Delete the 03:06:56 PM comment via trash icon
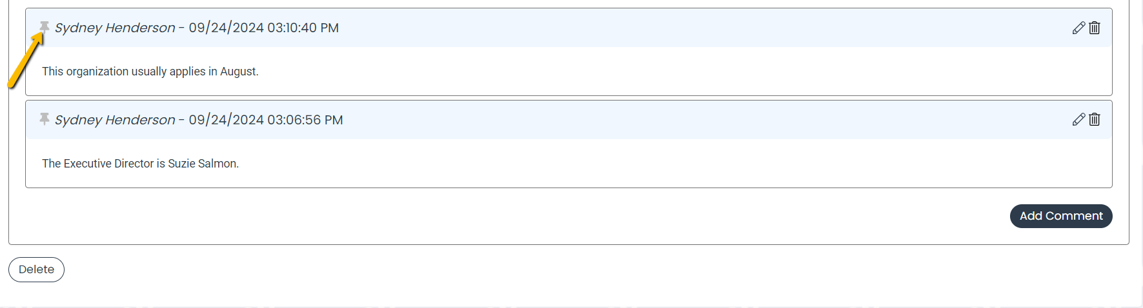 (x=1095, y=119)
